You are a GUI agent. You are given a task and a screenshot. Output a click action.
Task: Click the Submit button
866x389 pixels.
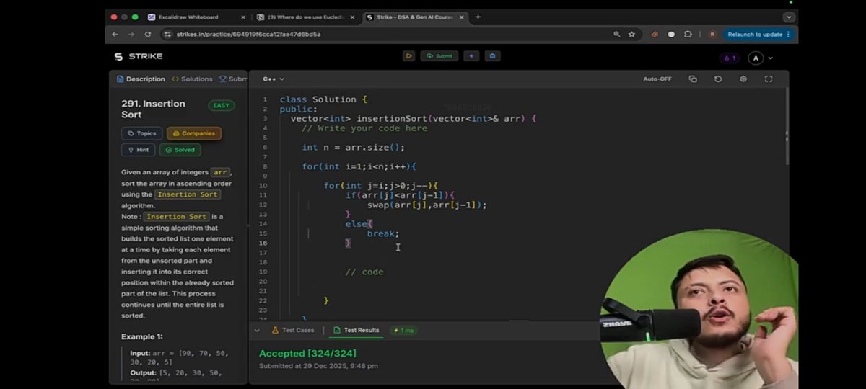click(x=439, y=56)
